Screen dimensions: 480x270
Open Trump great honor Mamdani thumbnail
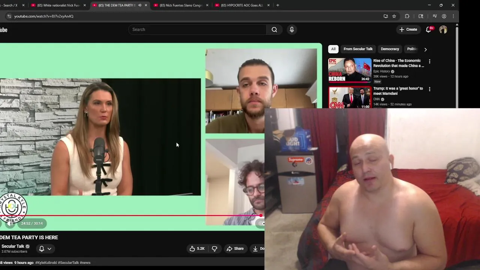(x=350, y=97)
